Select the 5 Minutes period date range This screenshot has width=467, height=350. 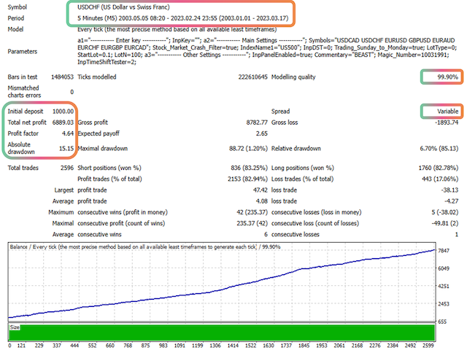(183, 18)
